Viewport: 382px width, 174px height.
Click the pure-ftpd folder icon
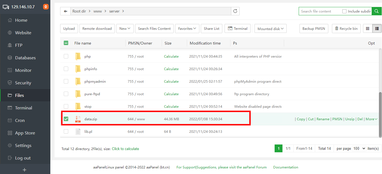[78, 94]
